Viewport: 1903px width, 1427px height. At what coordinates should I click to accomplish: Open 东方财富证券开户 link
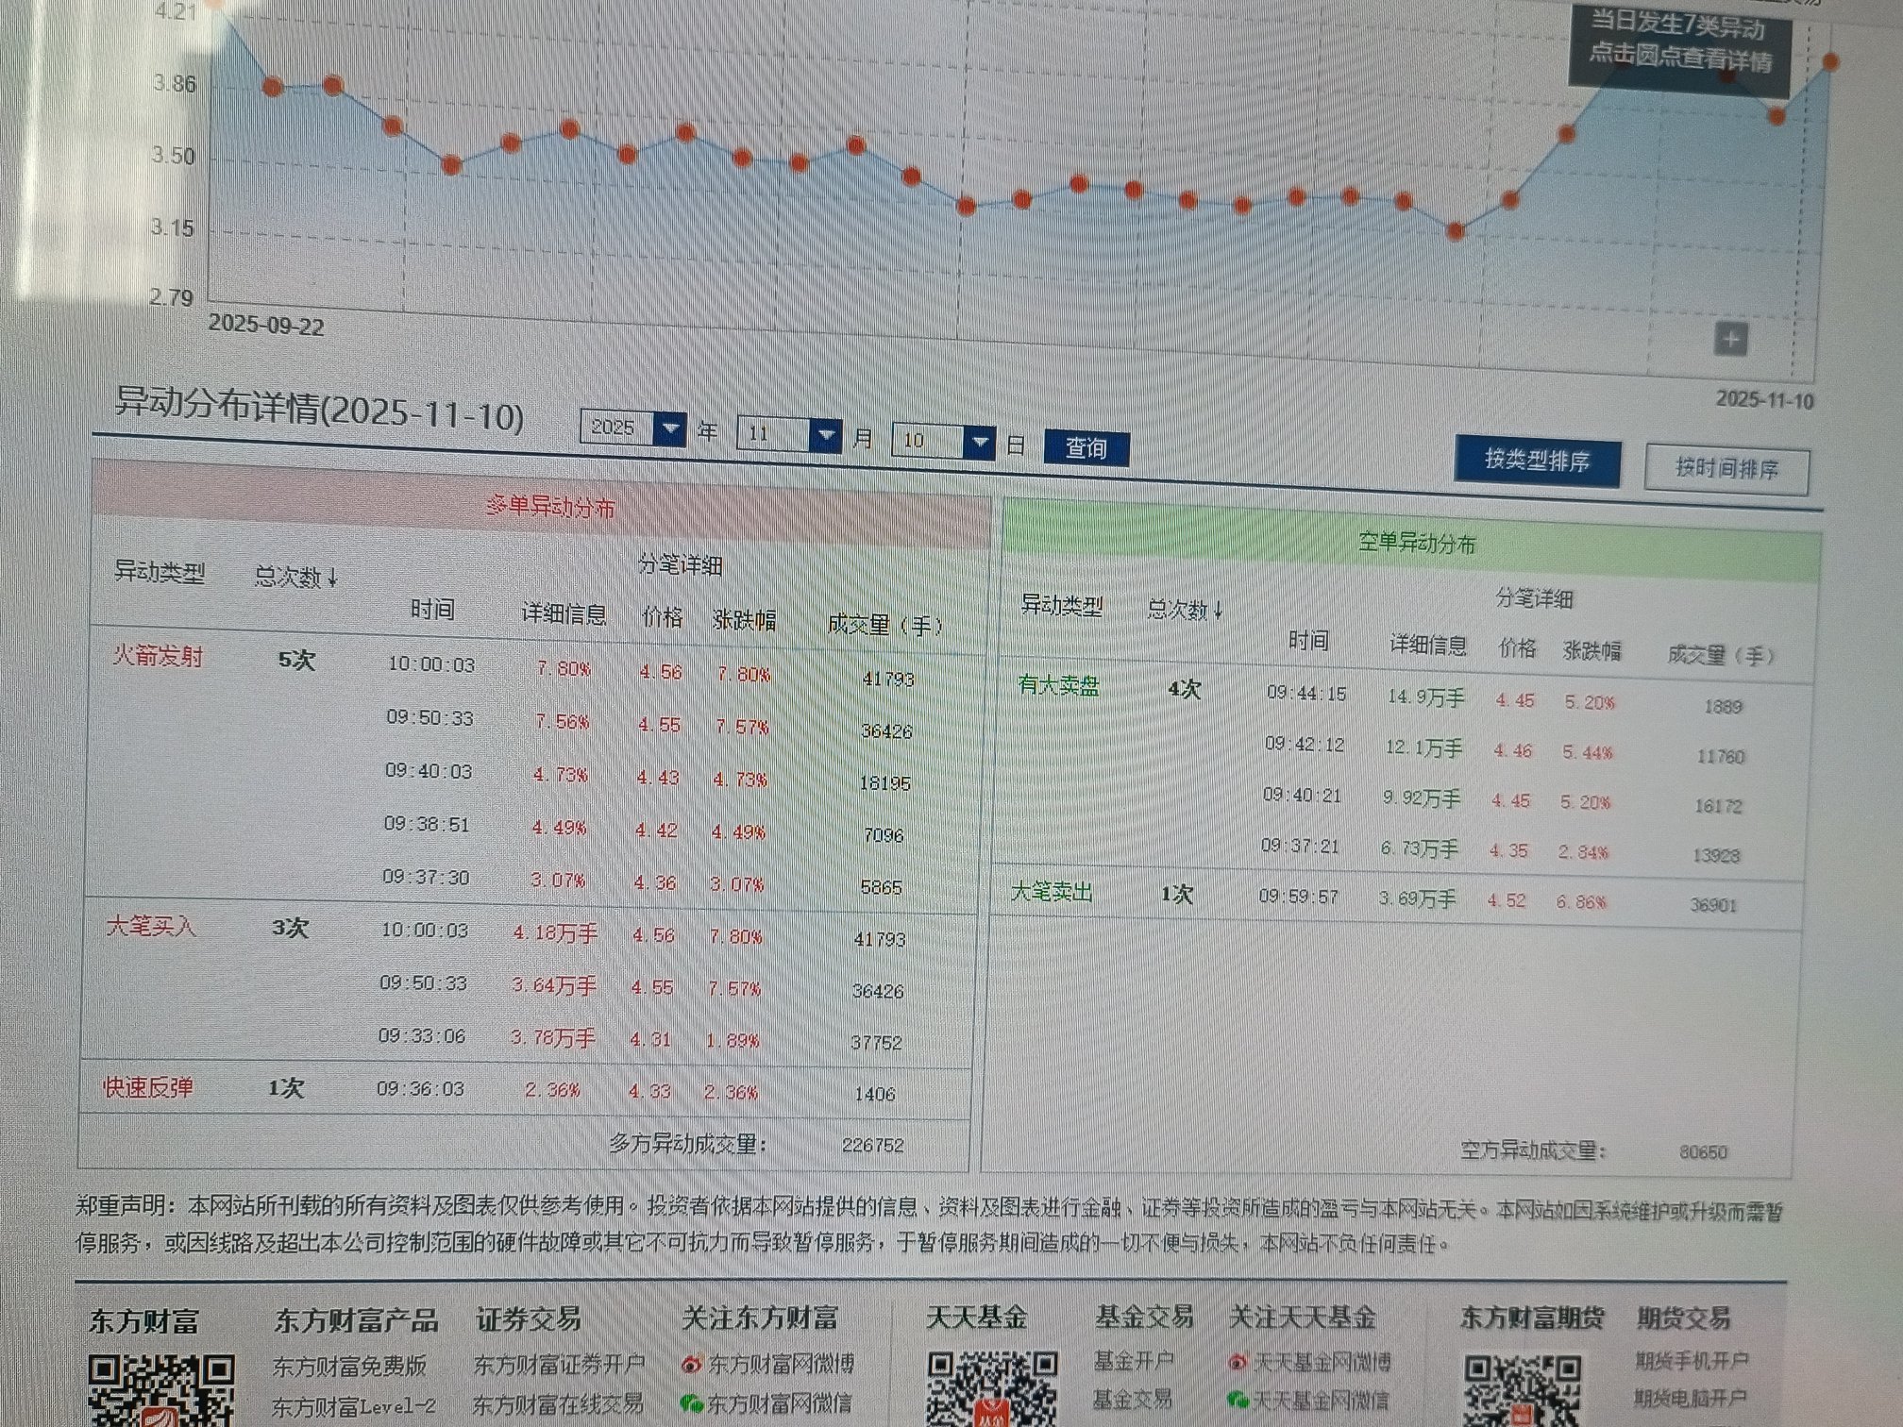coord(559,1365)
